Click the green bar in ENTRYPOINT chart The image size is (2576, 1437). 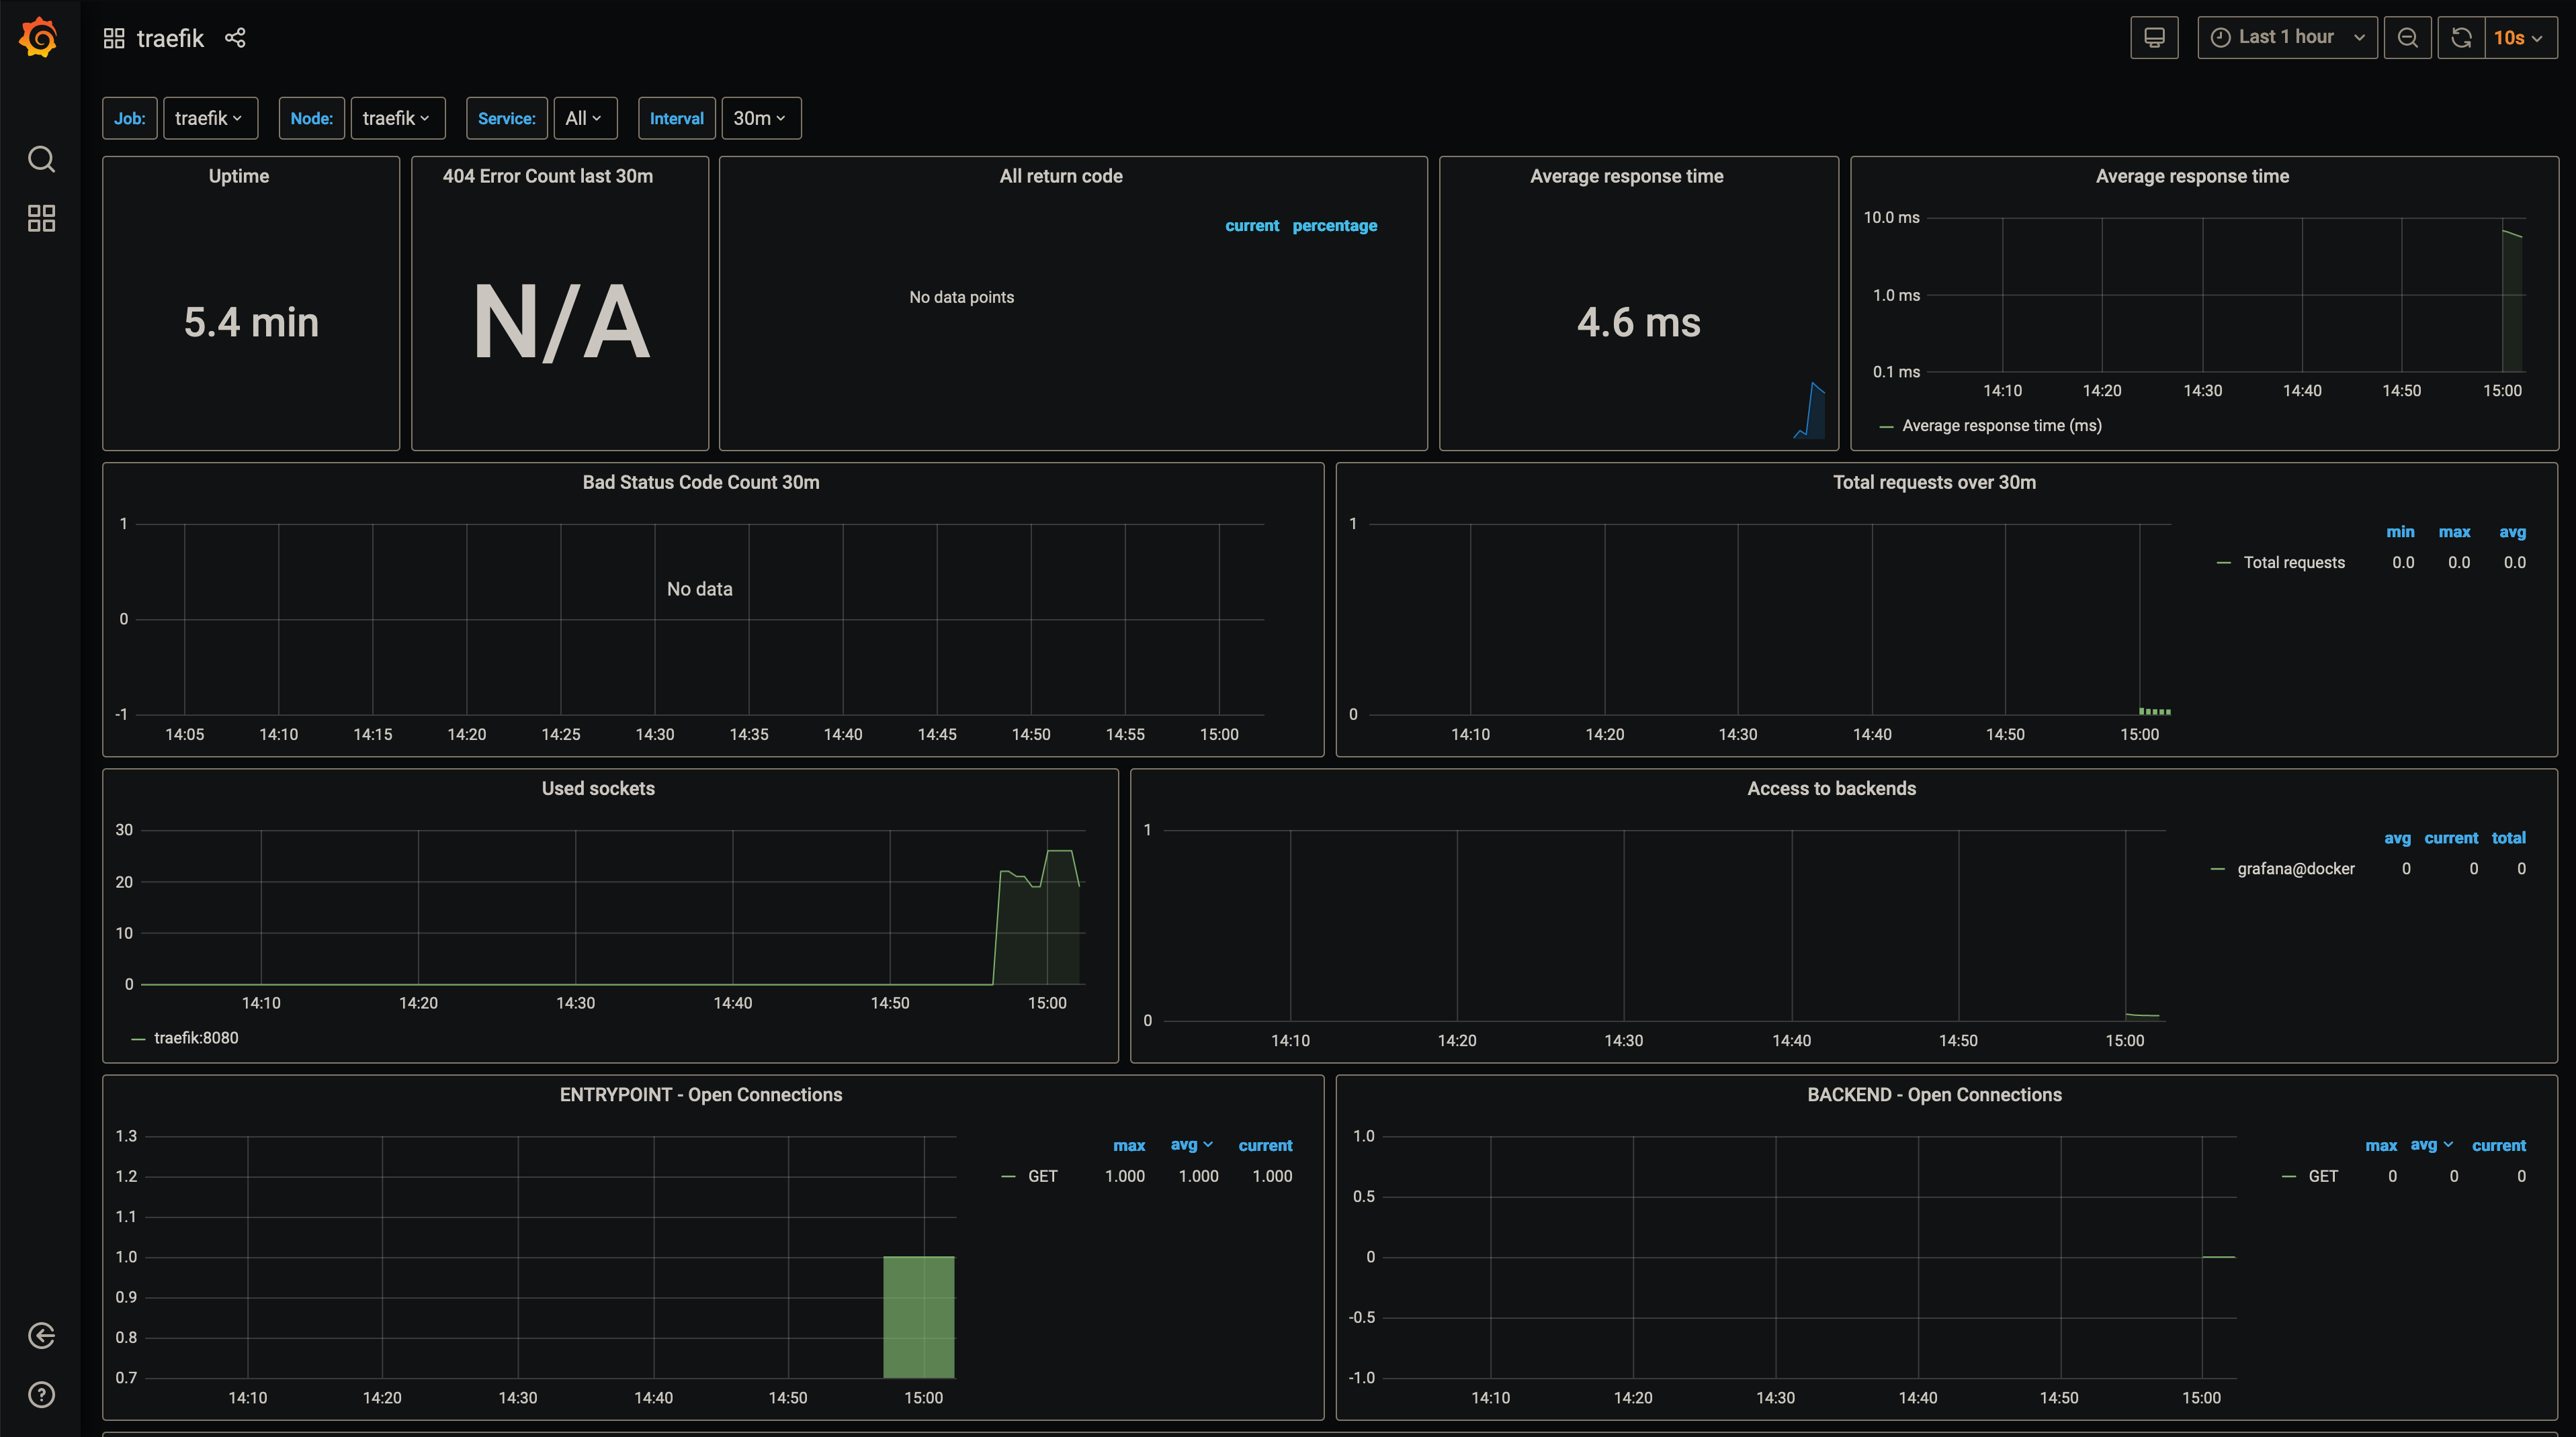click(919, 1317)
